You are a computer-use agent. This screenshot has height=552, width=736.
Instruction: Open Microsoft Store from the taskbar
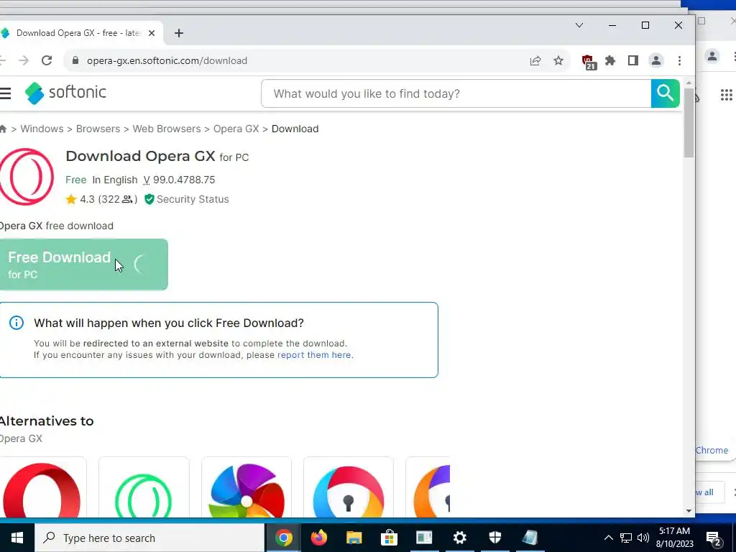point(389,538)
